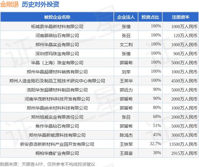Select legal person 郭远力
This screenshot has width=199, height=167.
pos(126,90)
